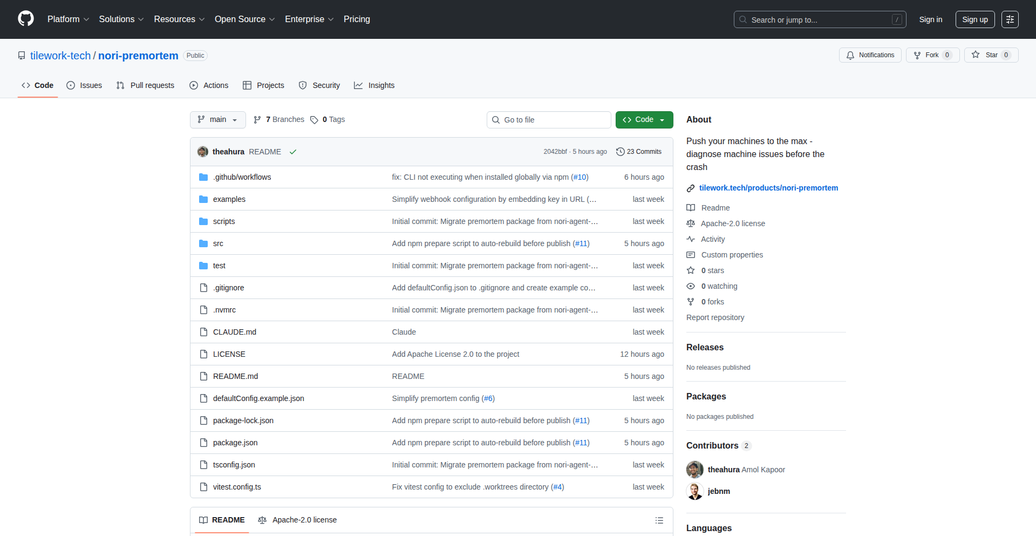Expand the Solutions menu

[x=121, y=19]
